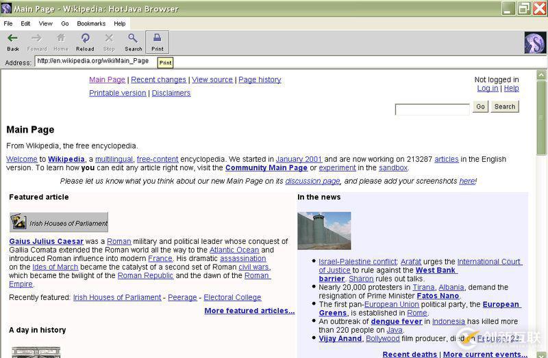Click into the Address URL field

click(x=290, y=61)
